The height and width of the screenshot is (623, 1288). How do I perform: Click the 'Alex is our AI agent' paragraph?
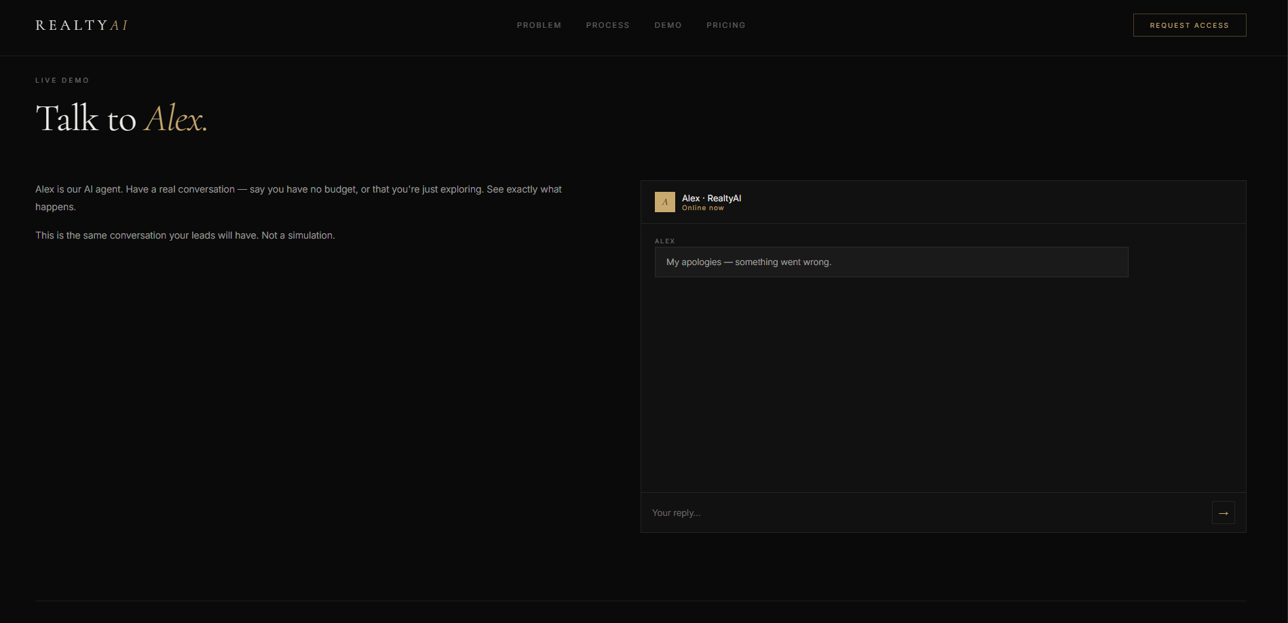[299, 198]
